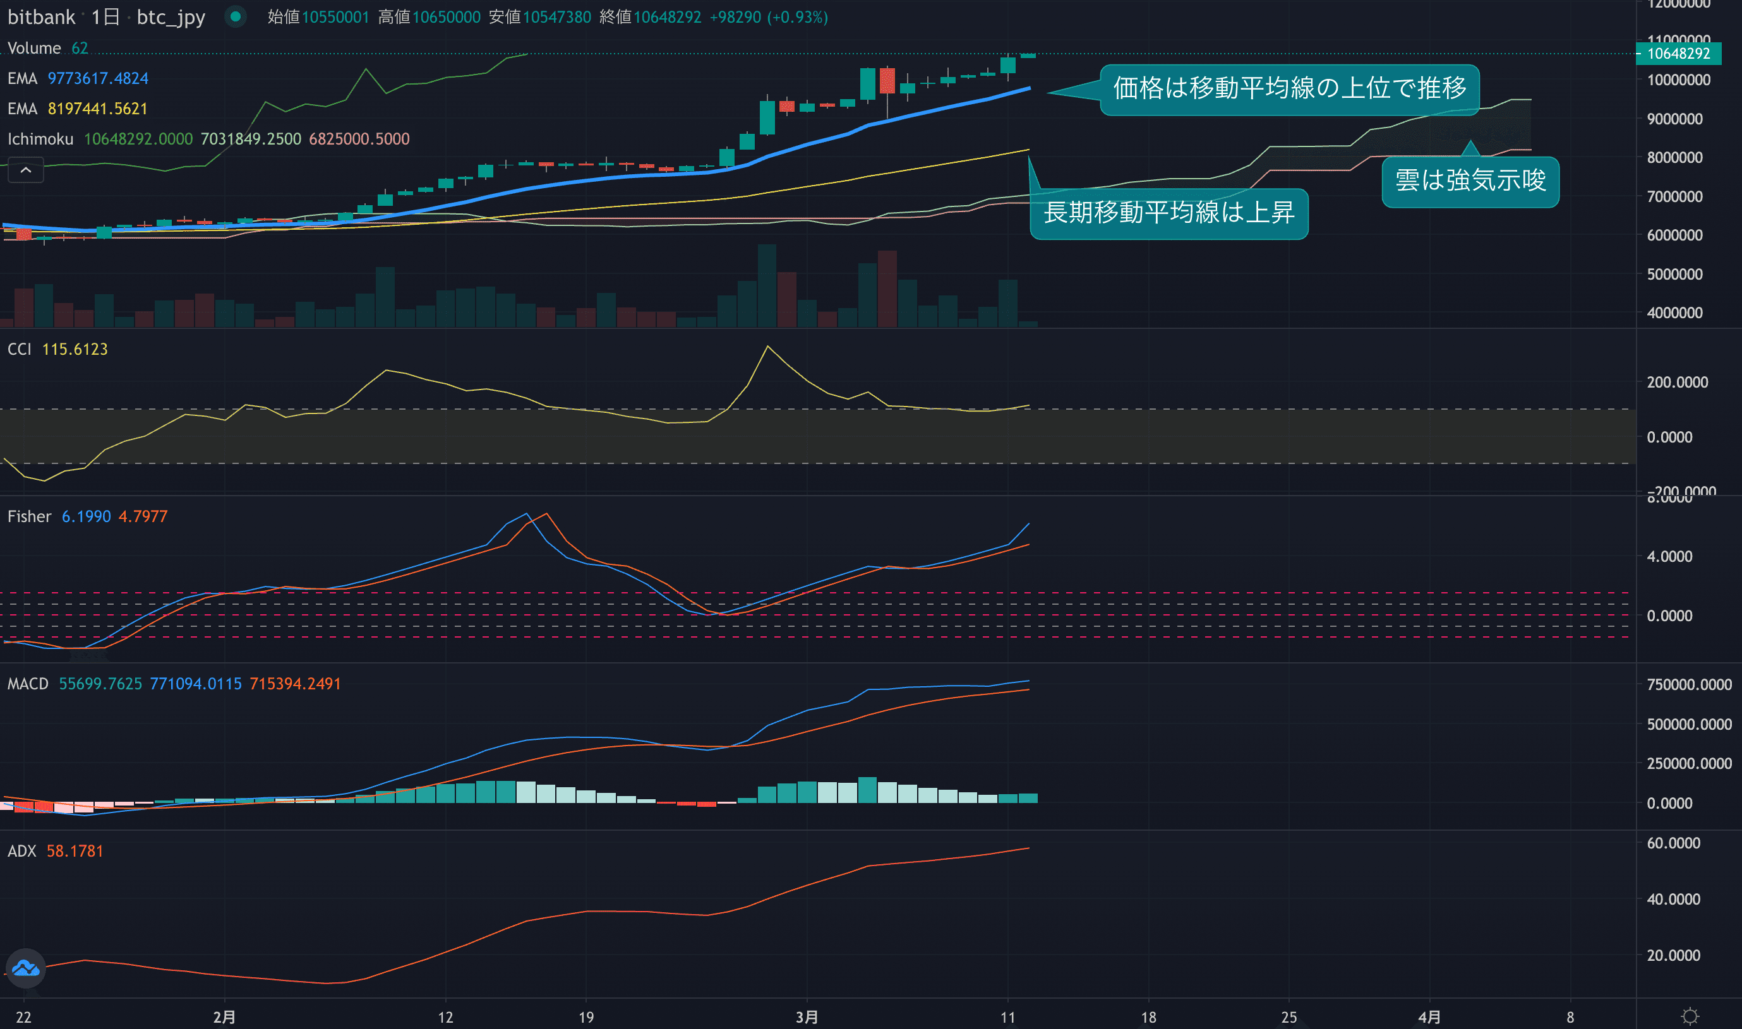Screen dimensions: 1742x1029
Task: Select the MACD indicator label
Action: [x=28, y=684]
